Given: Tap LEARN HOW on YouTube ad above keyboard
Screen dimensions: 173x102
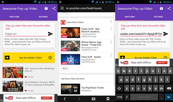Looking at the screenshot, I should click(162, 63).
